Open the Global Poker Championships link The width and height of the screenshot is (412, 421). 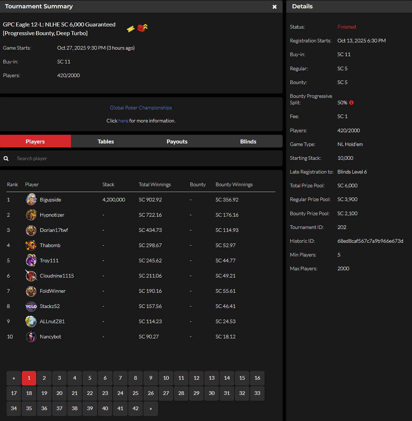141,108
